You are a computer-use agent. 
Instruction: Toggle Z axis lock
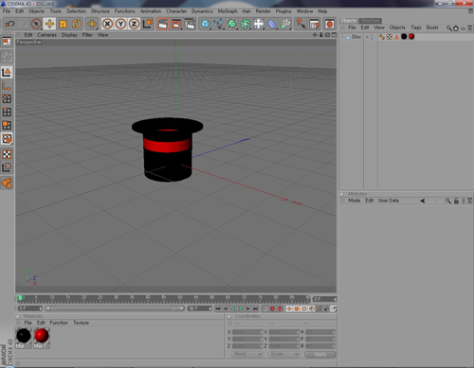[134, 24]
